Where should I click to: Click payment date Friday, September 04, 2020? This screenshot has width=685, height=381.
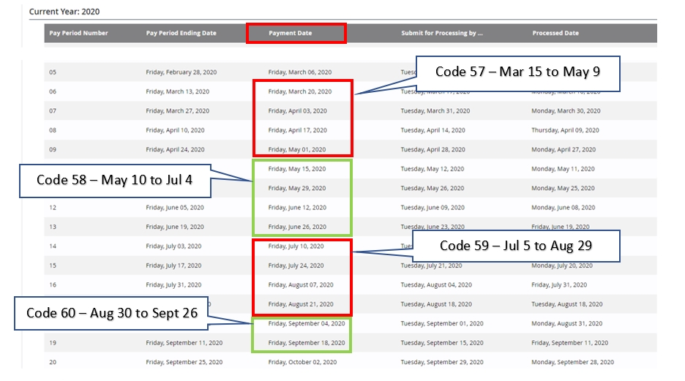(x=302, y=323)
